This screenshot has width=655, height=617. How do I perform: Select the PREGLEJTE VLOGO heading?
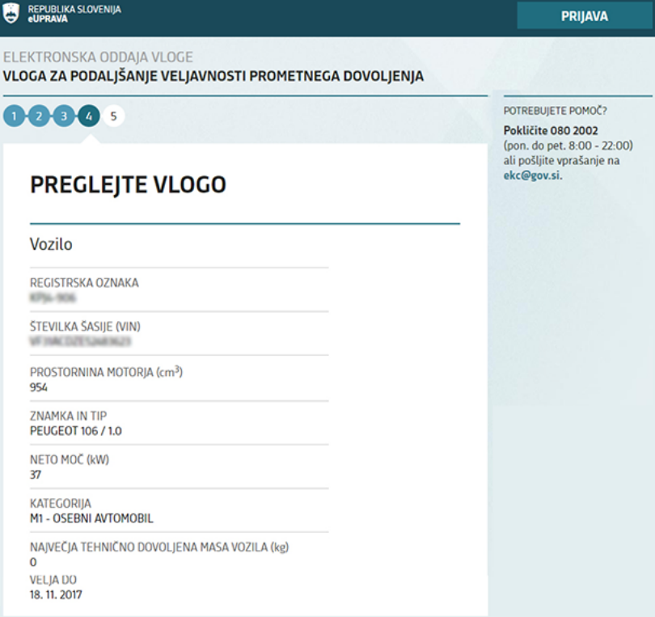(128, 184)
